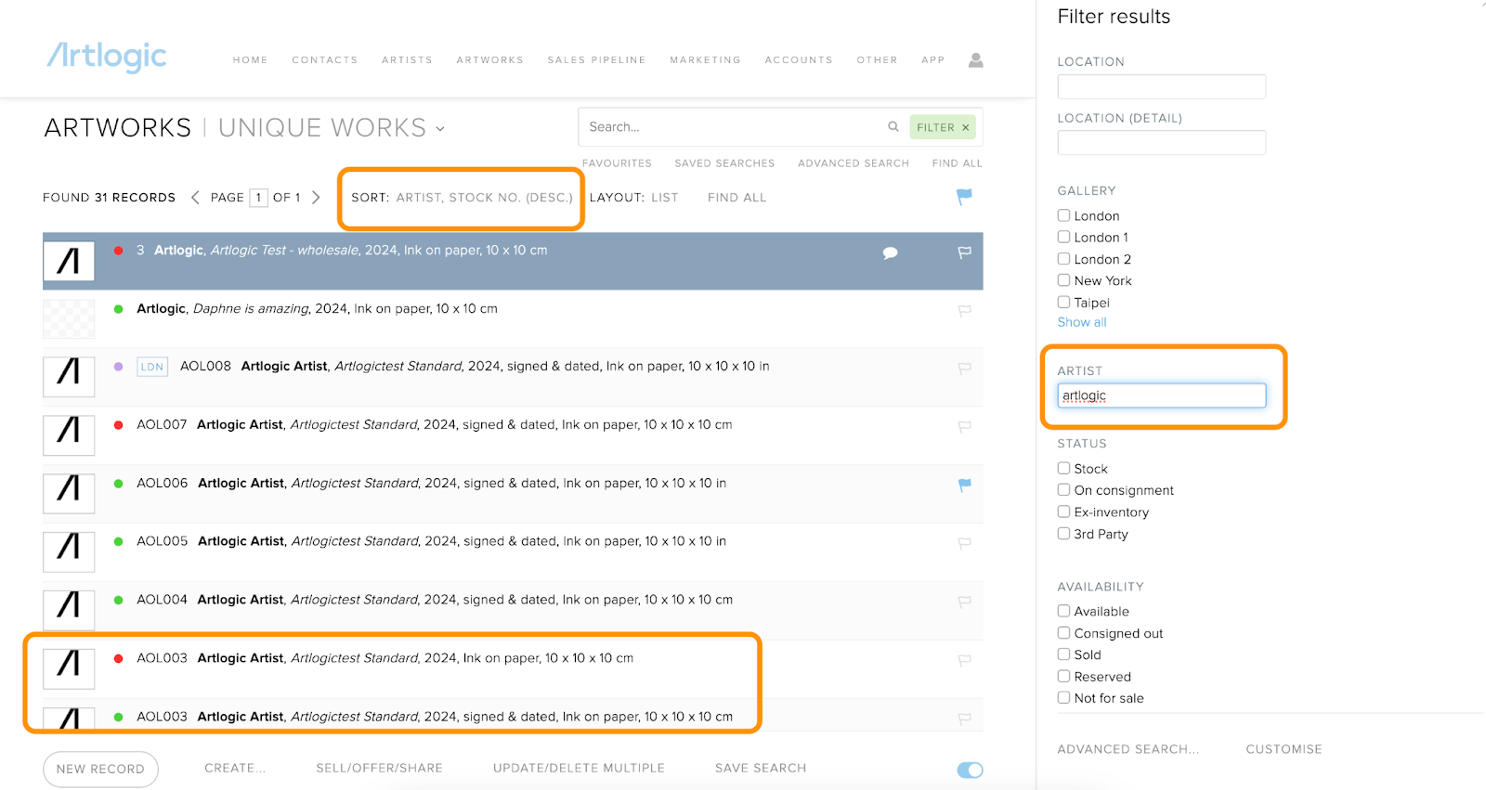
Task: Unflag the AOL006 record
Action: tap(964, 484)
